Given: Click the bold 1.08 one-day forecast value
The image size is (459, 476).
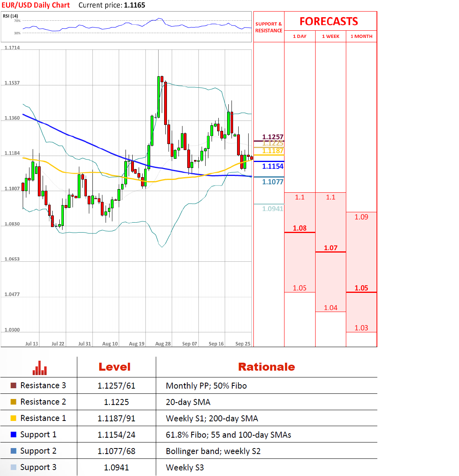Looking at the screenshot, I should 300,228.
